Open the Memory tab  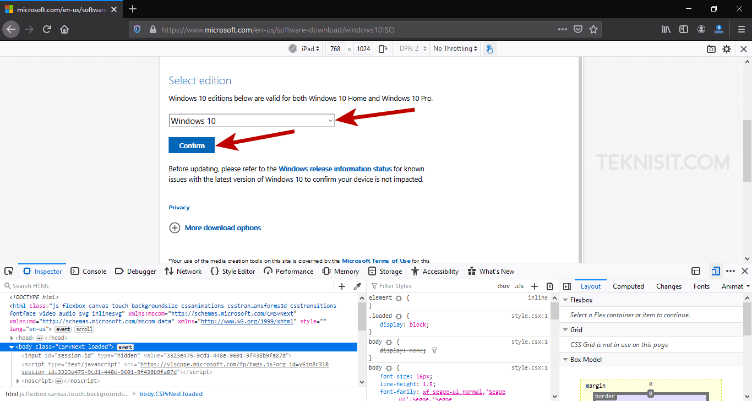[x=340, y=271]
